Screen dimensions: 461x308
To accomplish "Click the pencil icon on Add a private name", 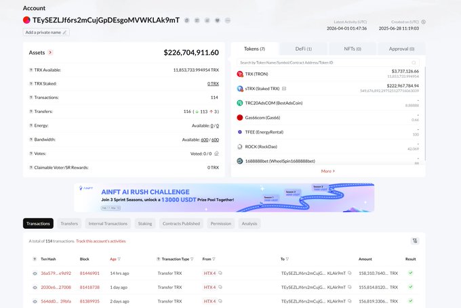I will (66, 32).
